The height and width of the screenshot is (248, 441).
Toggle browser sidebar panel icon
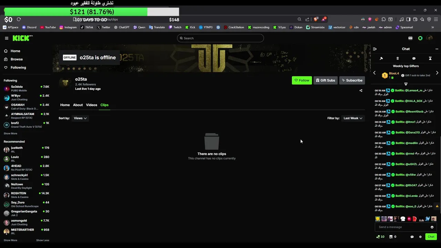point(408,19)
